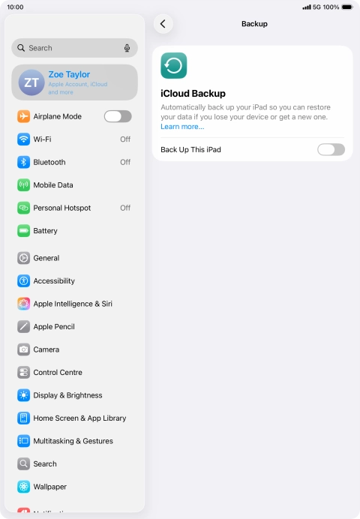Viewport: 360px width, 519px height.
Task: Tap the microphone icon in search
Action: 127,48
